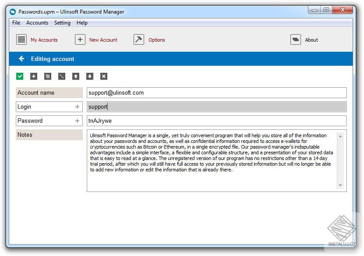The image size is (364, 256).
Task: Click the dotted-diagonal toolbar icon
Action: point(61,76)
